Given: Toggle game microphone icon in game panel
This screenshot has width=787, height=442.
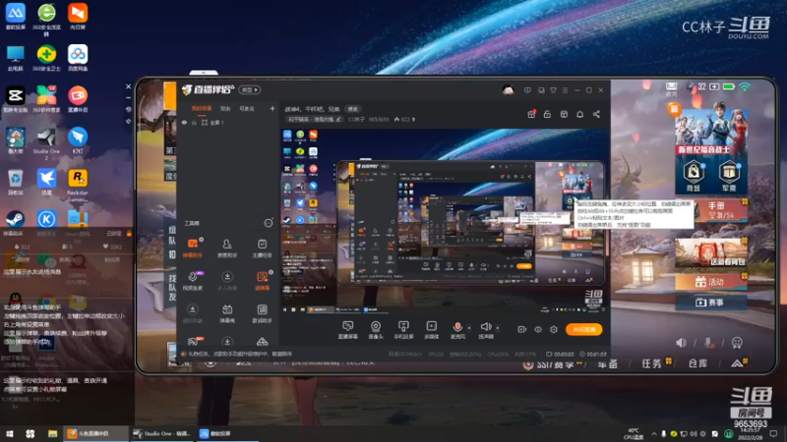Looking at the screenshot, I should 708,343.
